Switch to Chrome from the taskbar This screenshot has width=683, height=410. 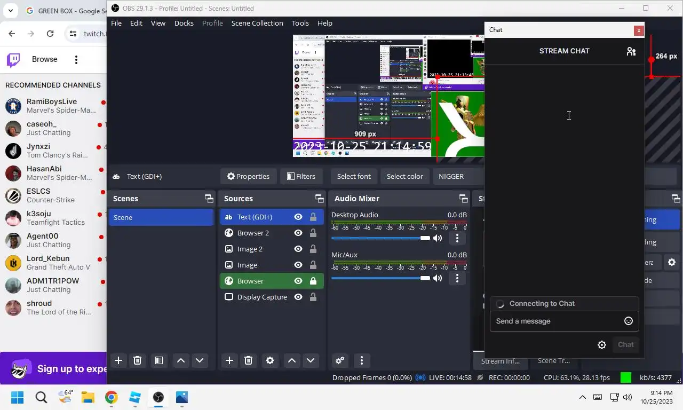coord(111,397)
